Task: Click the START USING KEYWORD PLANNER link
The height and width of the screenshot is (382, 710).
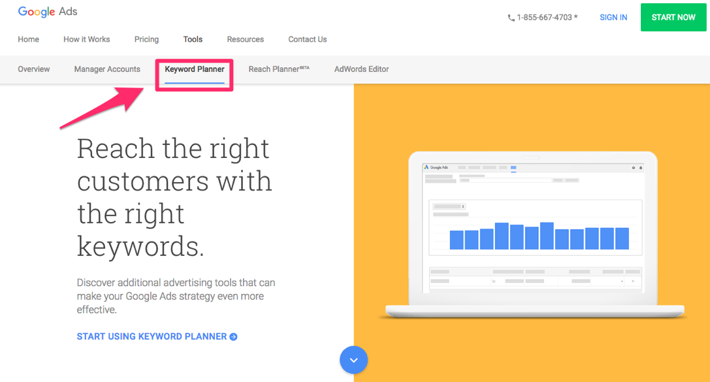Action: pos(150,336)
